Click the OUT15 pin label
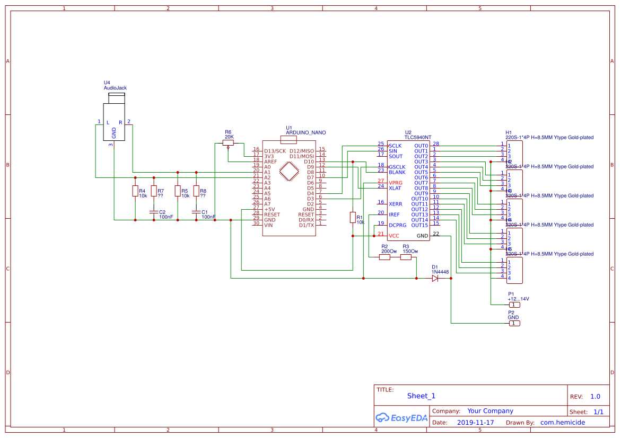Image resolution: width=621 pixels, height=438 pixels. pos(419,225)
